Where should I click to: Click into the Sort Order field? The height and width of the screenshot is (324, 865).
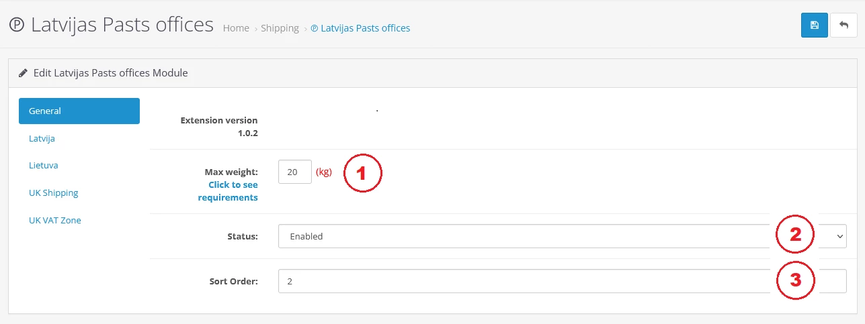524,282
